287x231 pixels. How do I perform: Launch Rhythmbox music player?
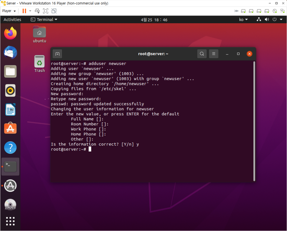pos(10,90)
